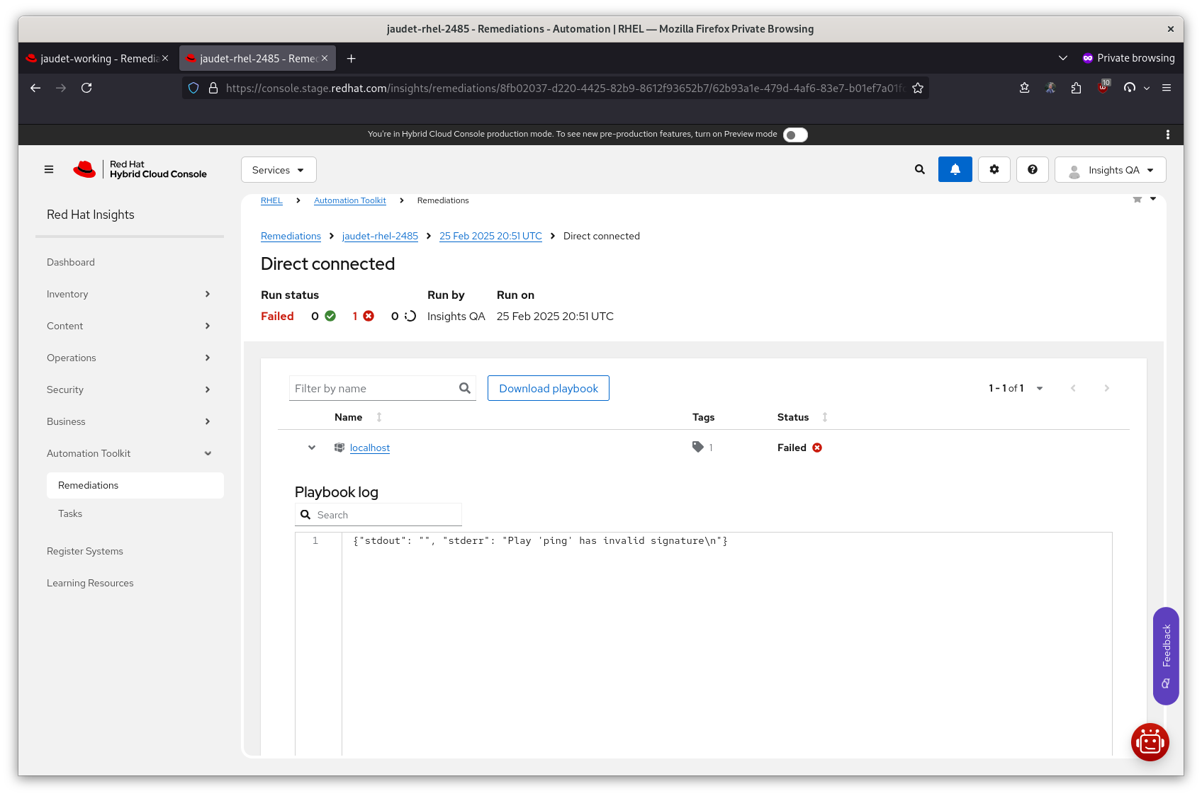Go back to the previous page
The width and height of the screenshot is (1202, 796).
pos(35,88)
